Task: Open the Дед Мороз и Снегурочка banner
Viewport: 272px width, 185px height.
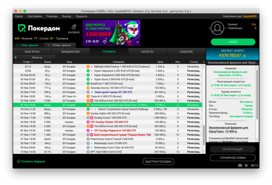Action: (111, 33)
